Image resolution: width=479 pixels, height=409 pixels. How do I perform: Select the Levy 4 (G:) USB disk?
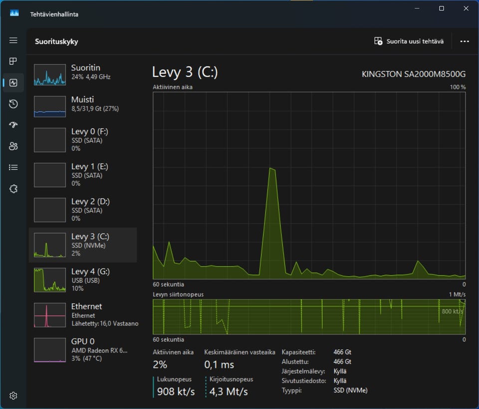pyautogui.click(x=83, y=280)
